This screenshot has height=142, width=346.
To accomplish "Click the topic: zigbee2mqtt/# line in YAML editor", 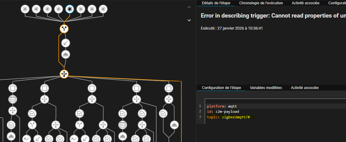I will click(229, 117).
